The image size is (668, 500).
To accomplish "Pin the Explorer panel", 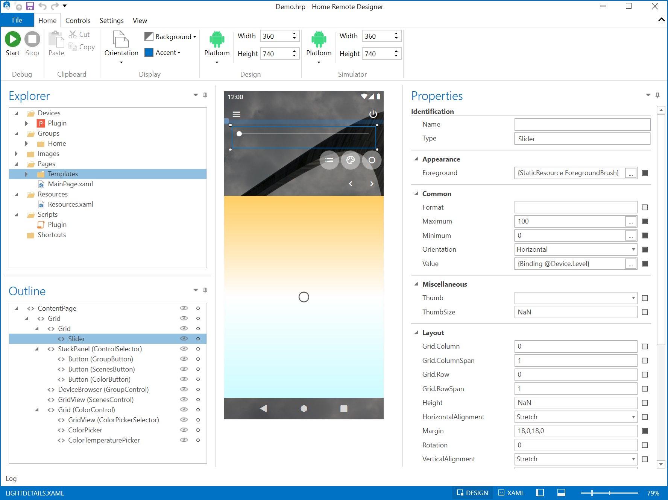I will pyautogui.click(x=205, y=95).
